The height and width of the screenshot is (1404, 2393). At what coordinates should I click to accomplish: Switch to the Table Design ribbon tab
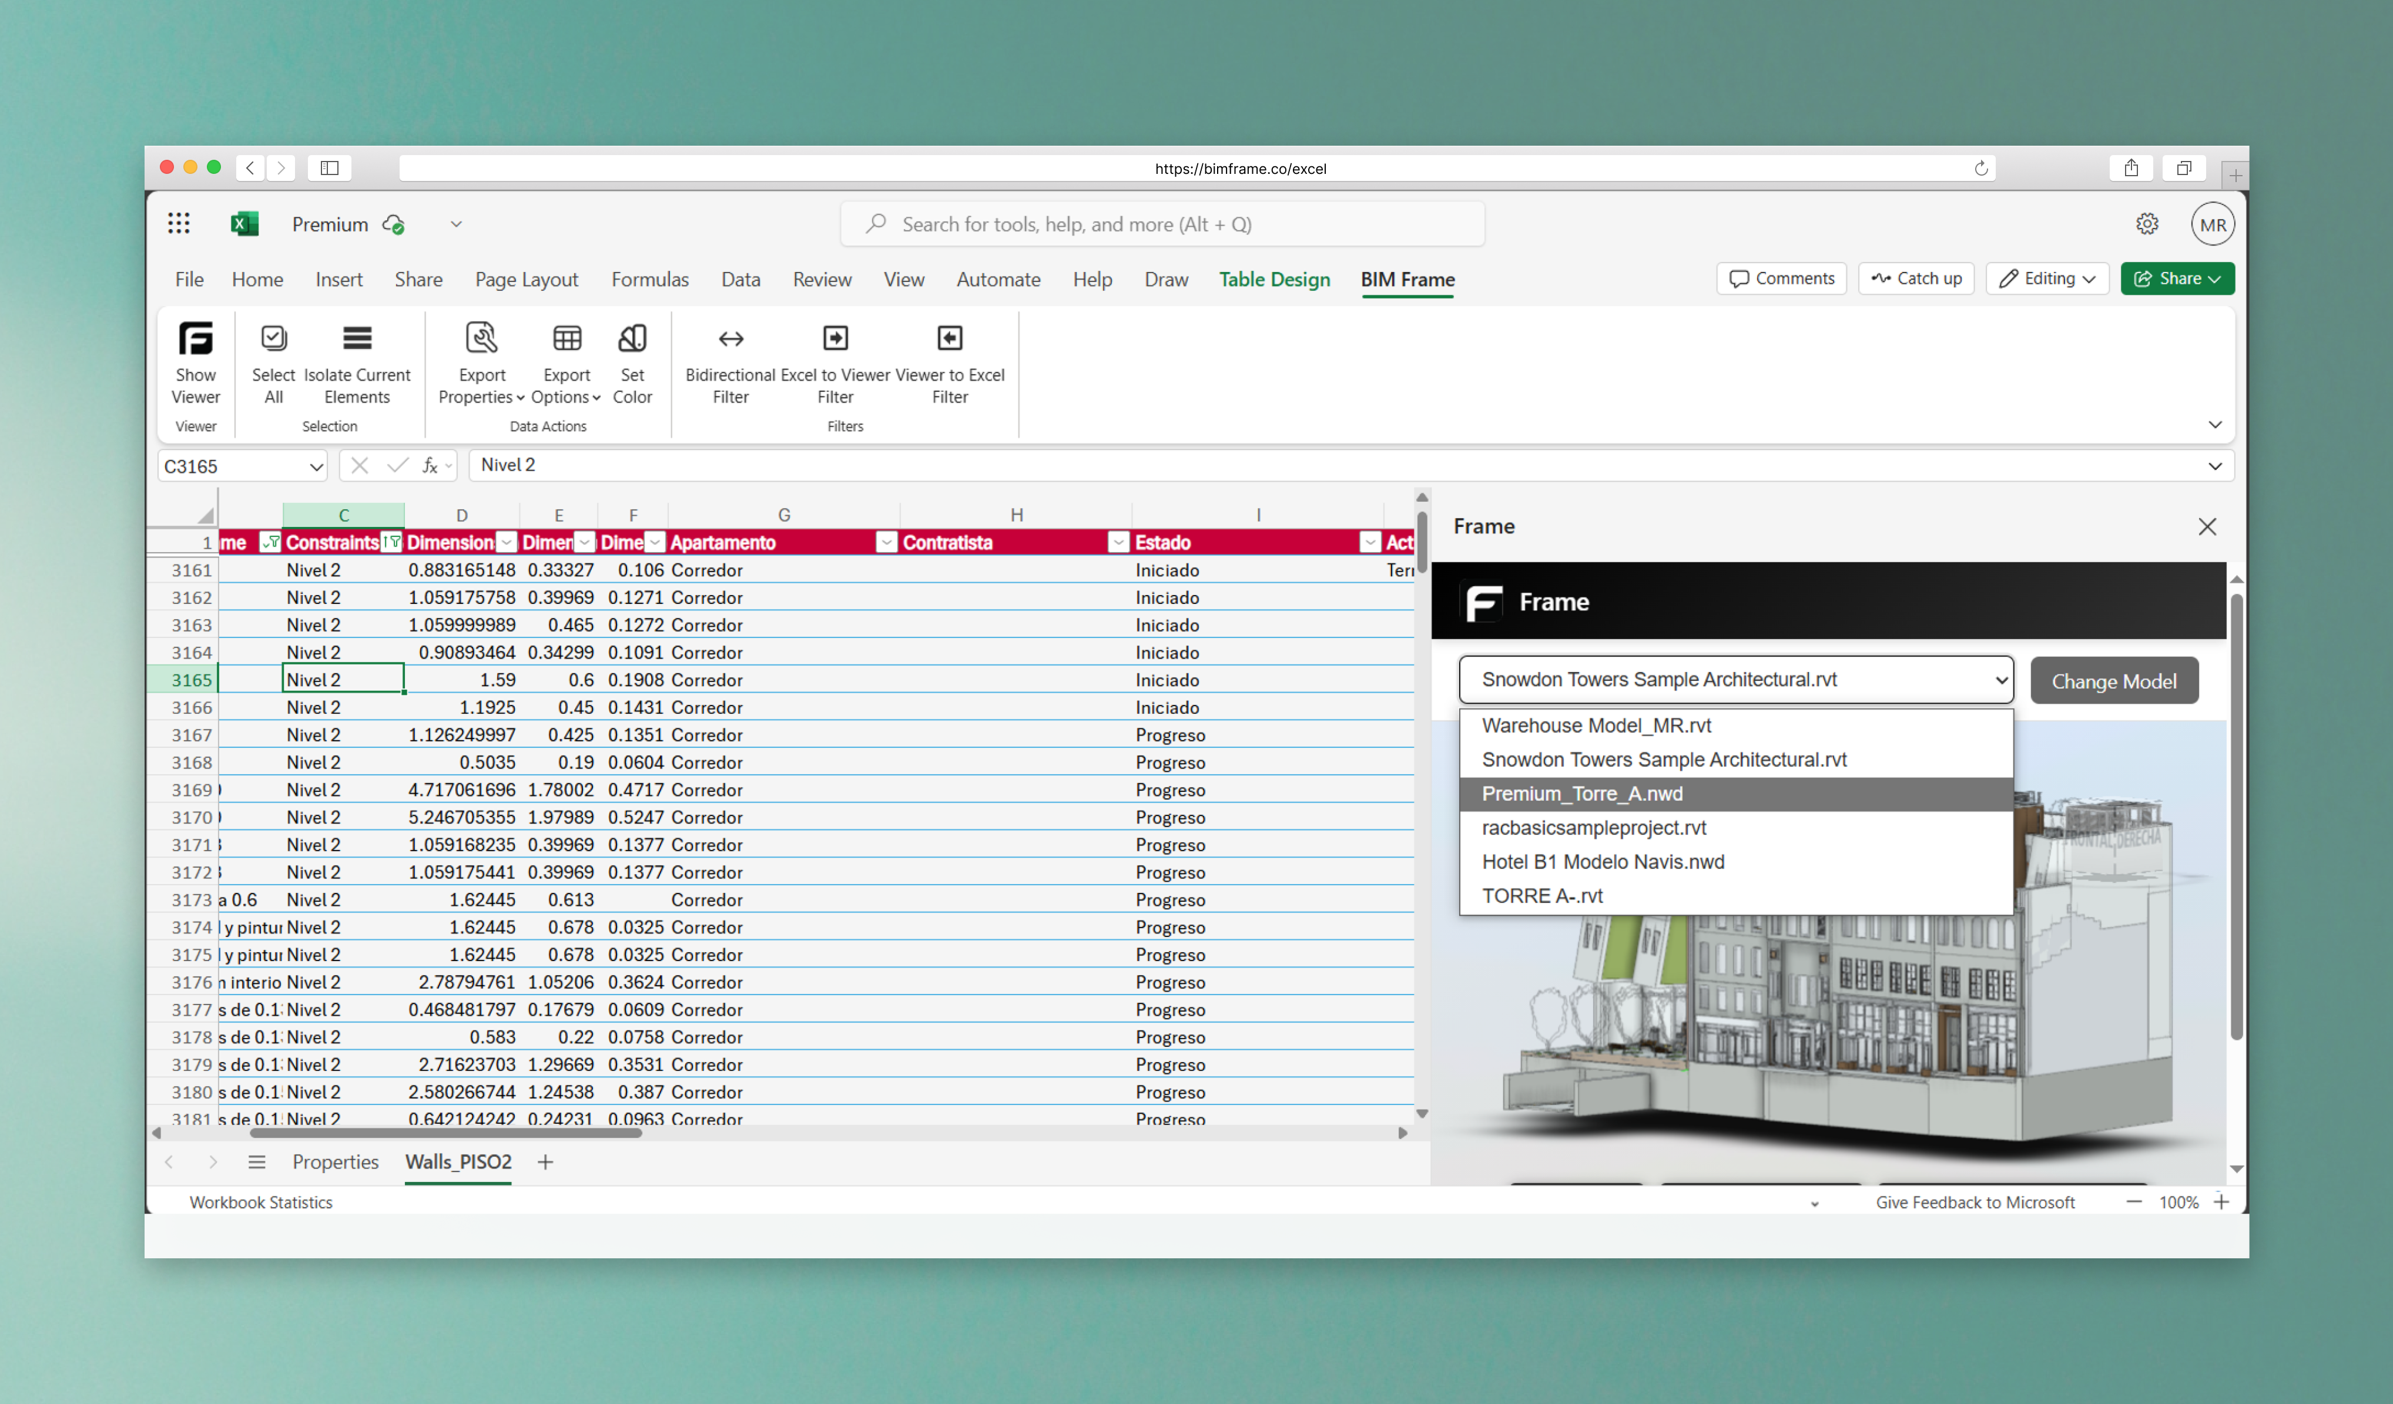coord(1275,279)
